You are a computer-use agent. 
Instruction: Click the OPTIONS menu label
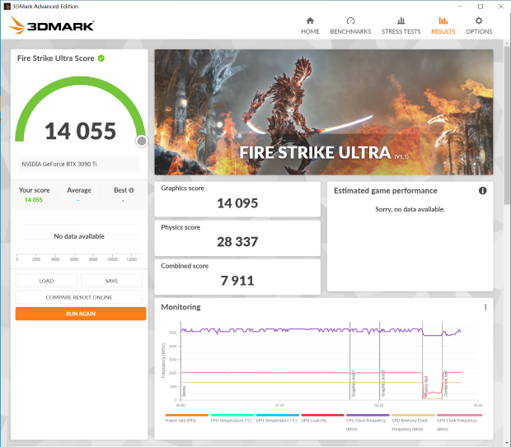pos(479,31)
